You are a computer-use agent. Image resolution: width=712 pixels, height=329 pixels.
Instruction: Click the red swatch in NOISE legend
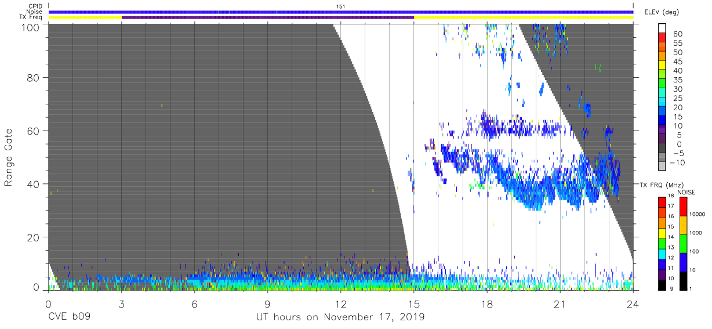coord(683,207)
